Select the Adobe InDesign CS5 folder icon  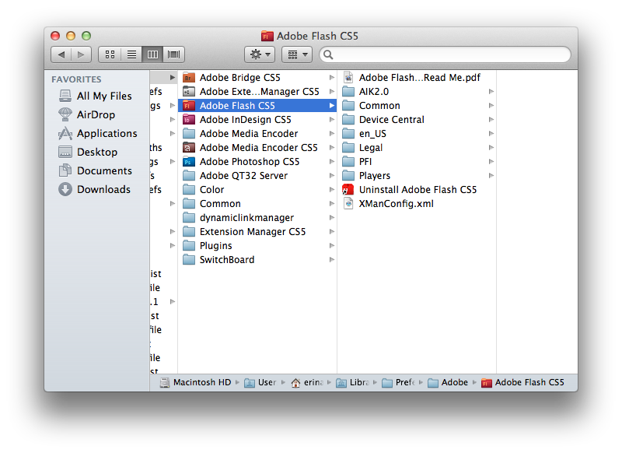(189, 120)
